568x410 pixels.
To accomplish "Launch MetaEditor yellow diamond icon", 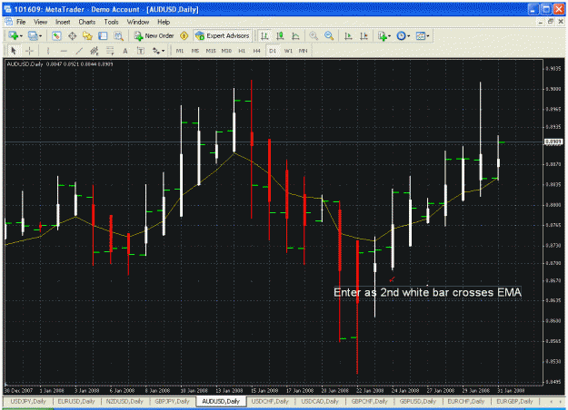I will pyautogui.click(x=184, y=35).
